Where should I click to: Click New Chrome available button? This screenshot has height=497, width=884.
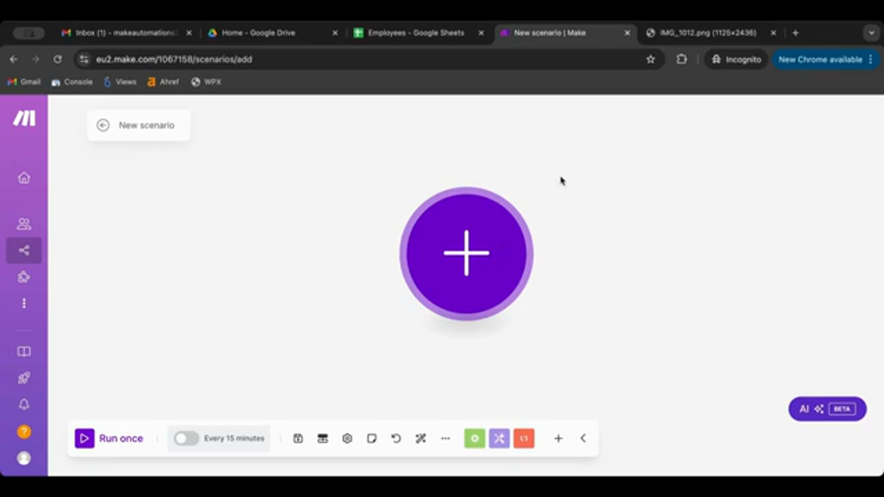(825, 59)
